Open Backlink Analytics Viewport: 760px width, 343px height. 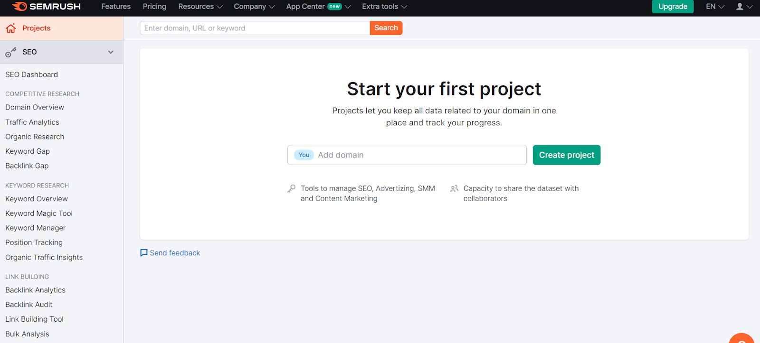point(36,290)
